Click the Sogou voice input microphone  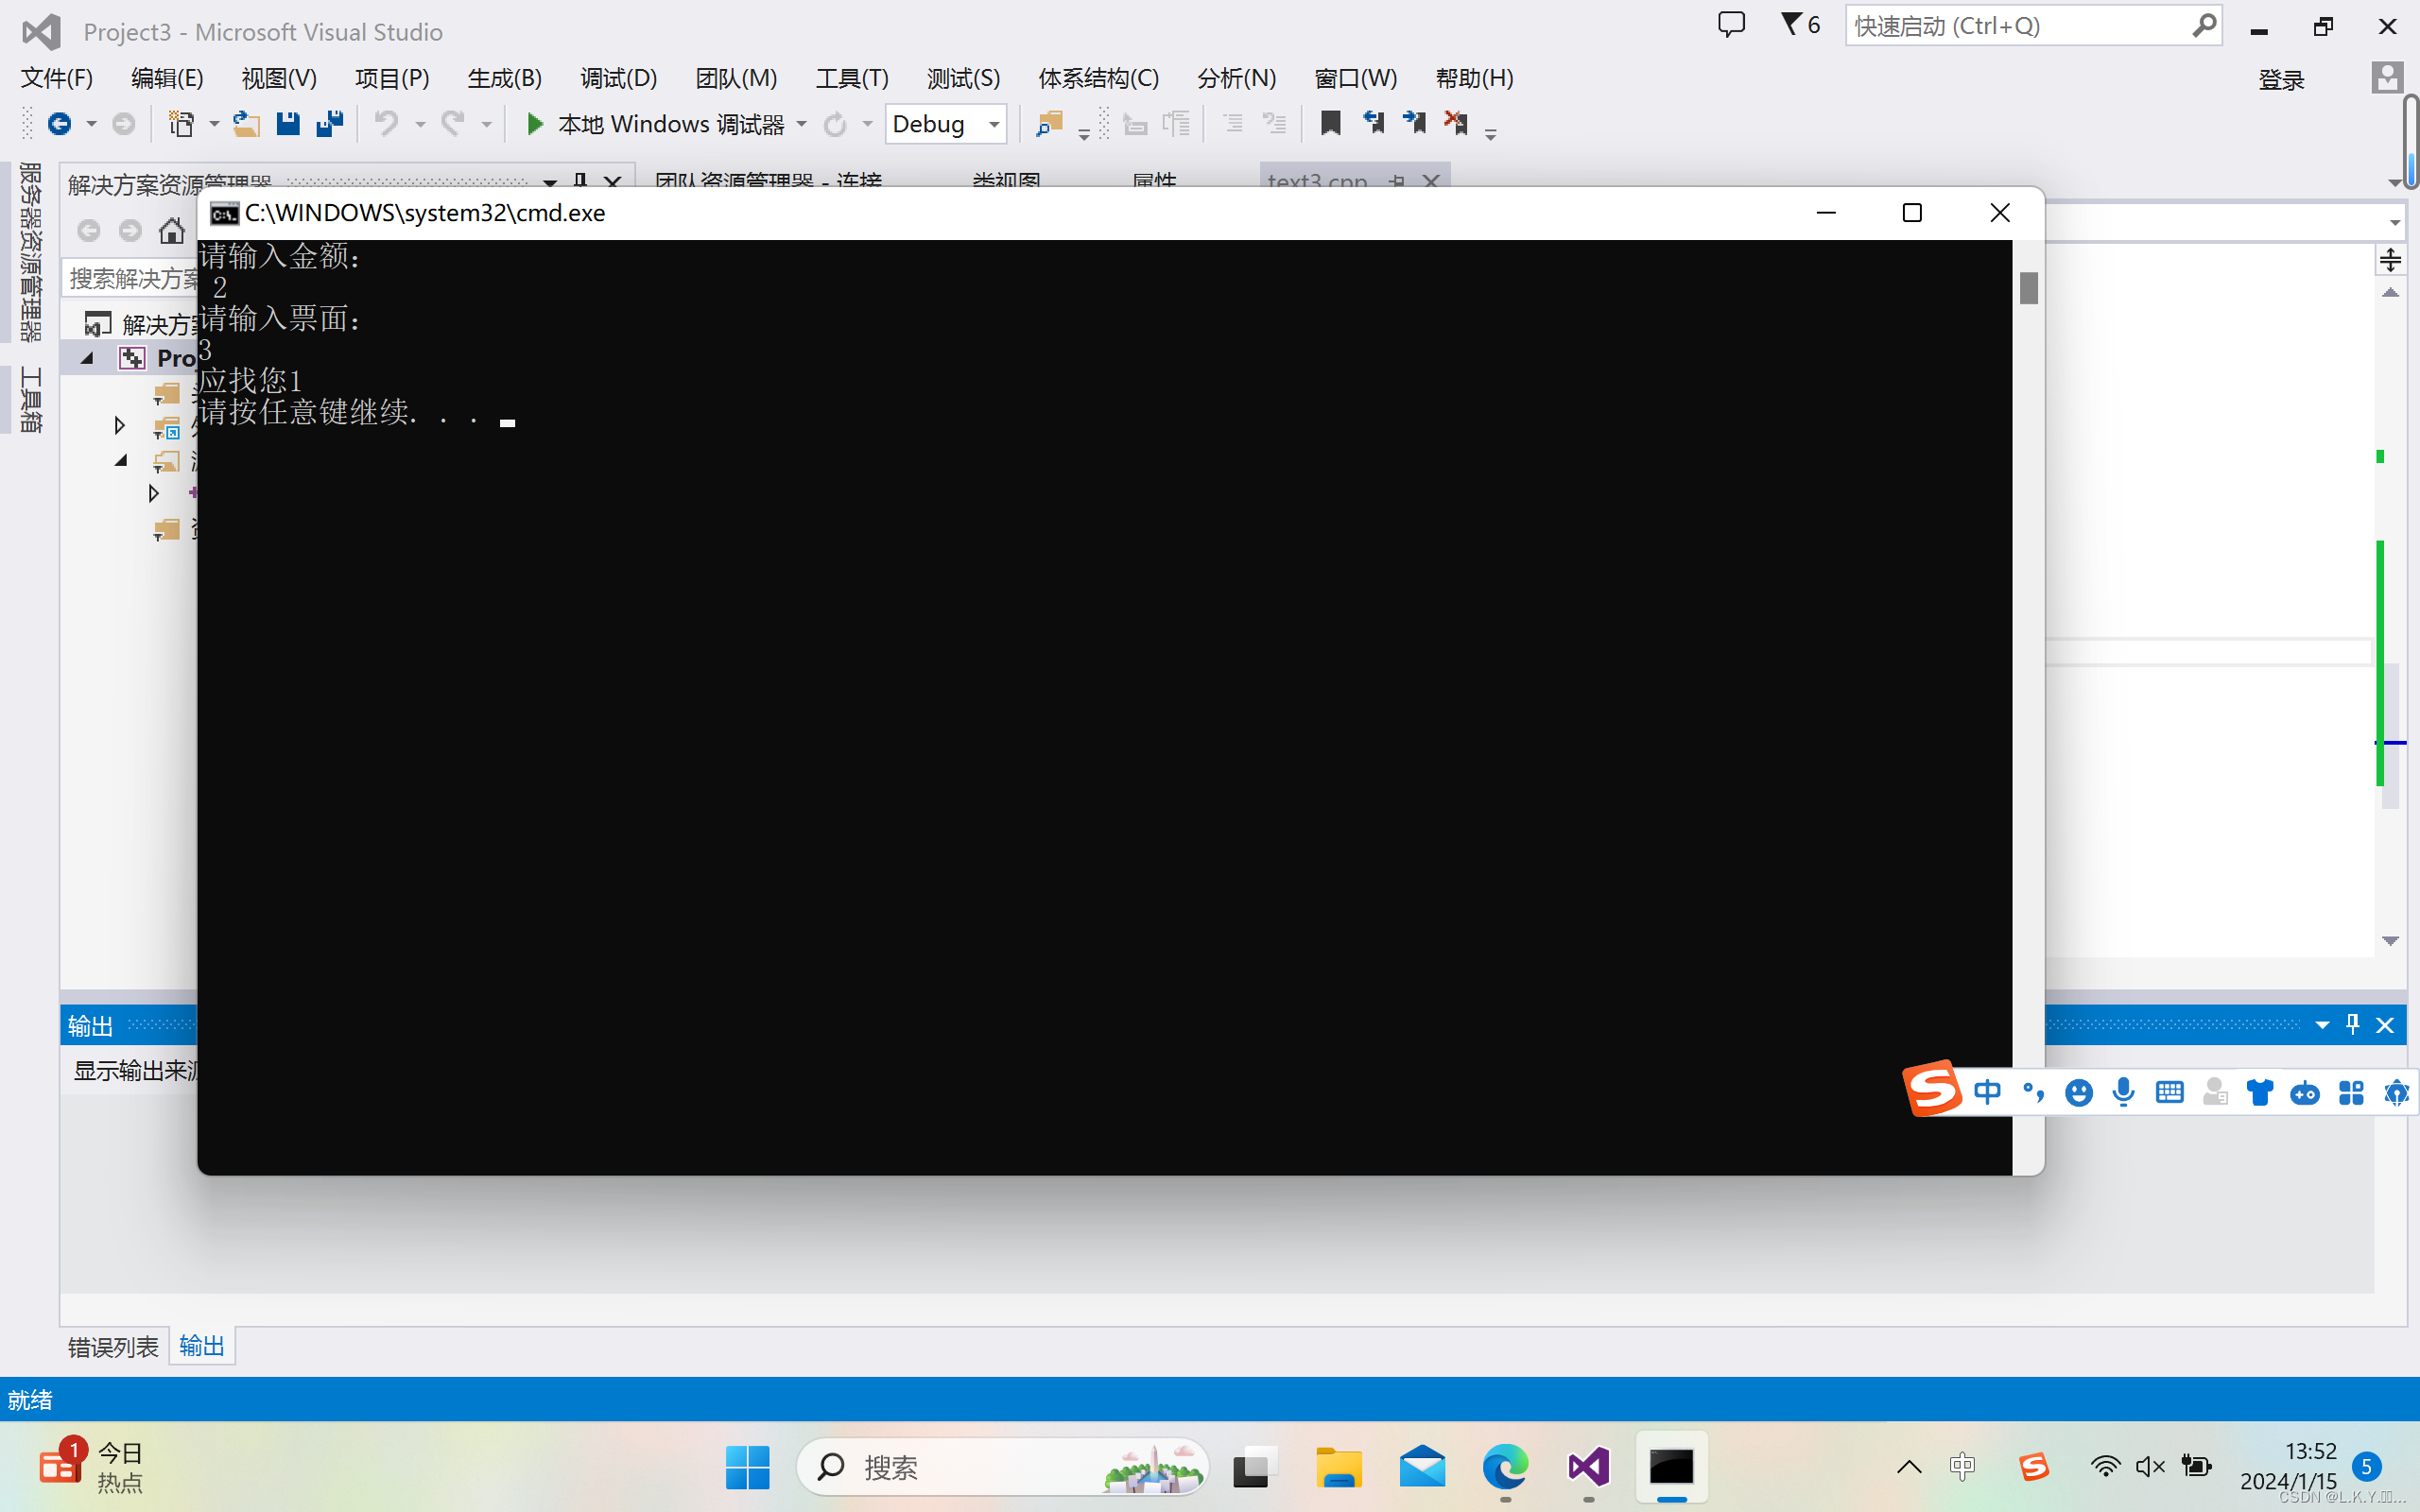coord(2124,1092)
